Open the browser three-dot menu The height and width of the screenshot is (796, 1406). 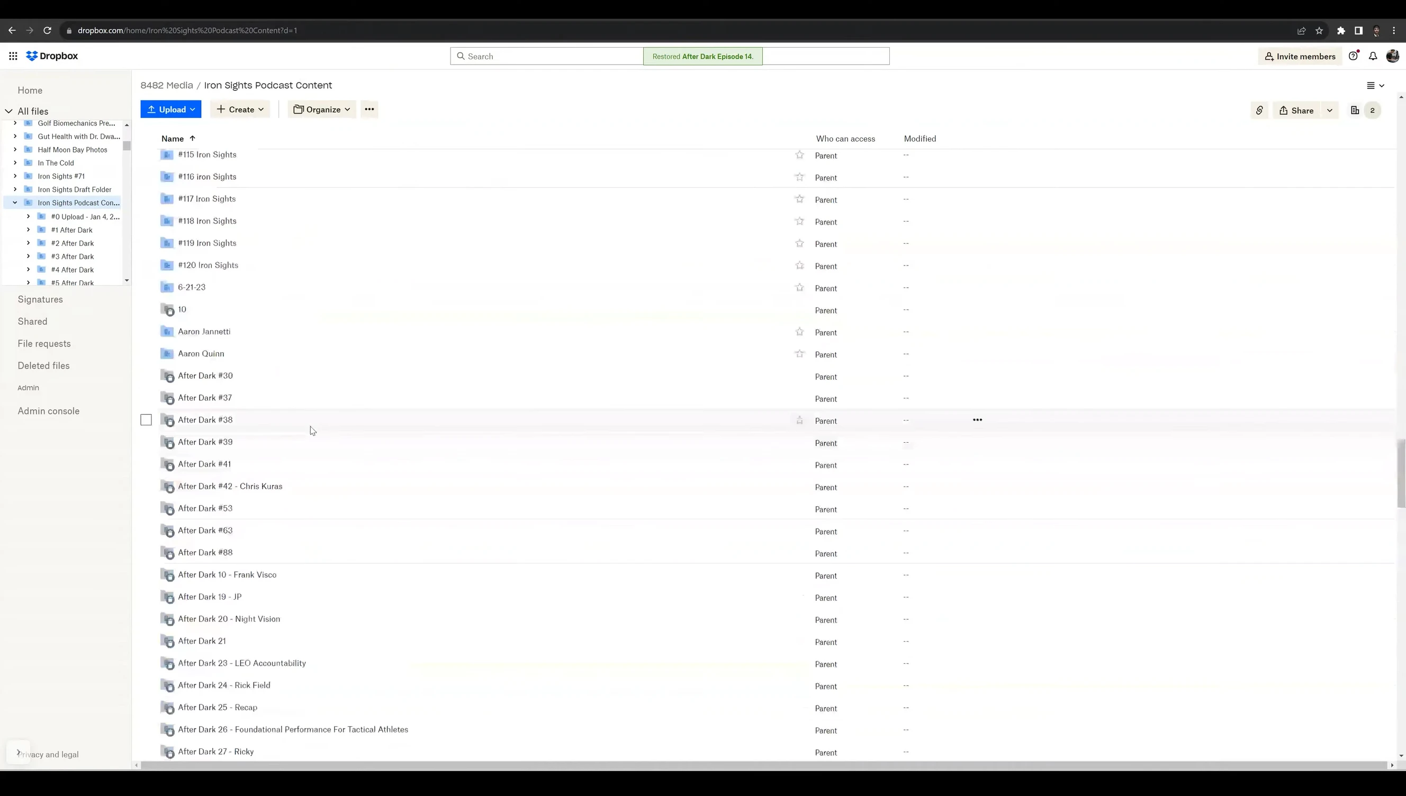click(1394, 31)
